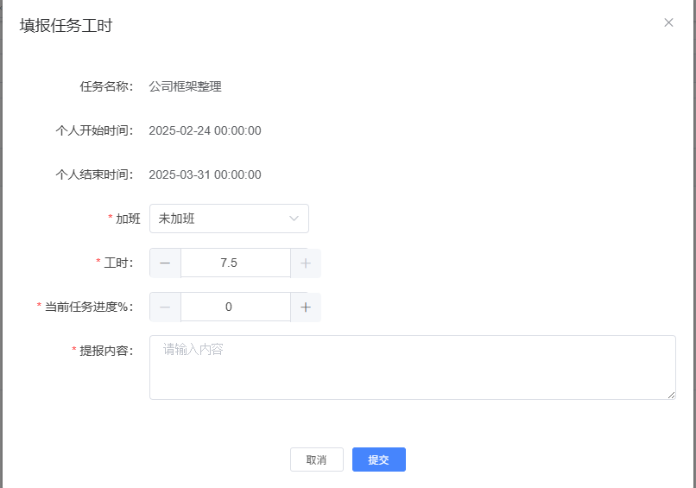
Task: Increase 当前任务进度% with plus button
Action: pyautogui.click(x=306, y=307)
